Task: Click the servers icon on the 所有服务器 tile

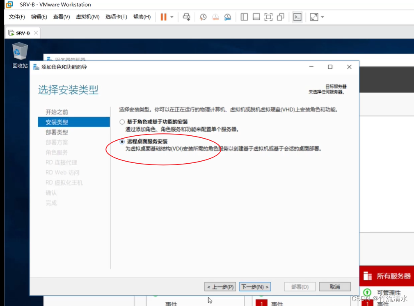Action: coord(368,276)
